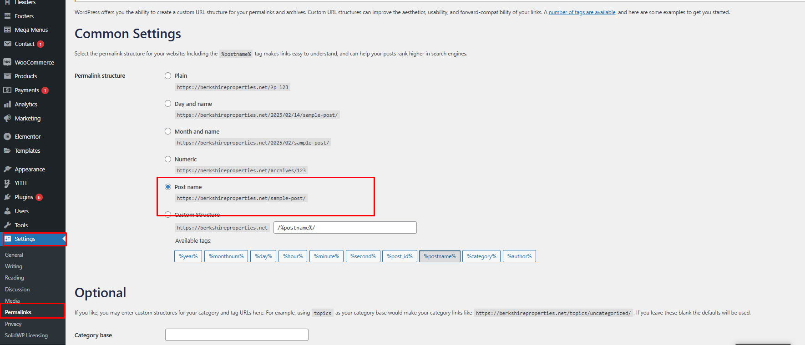805x345 pixels.
Task: Click the YITH logo icon
Action: click(x=7, y=183)
